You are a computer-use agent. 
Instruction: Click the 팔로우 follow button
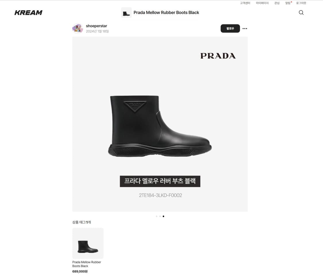pos(230,28)
